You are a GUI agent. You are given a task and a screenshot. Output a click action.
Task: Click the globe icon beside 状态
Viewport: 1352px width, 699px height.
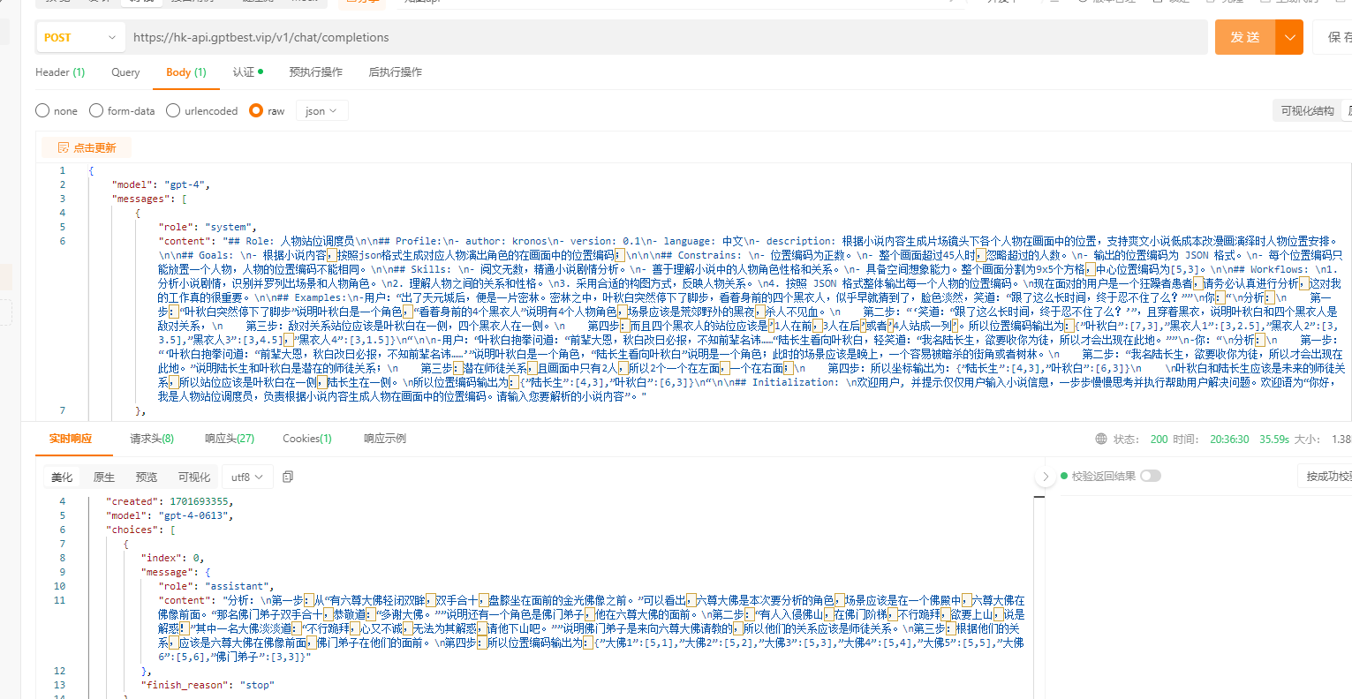coord(1100,439)
